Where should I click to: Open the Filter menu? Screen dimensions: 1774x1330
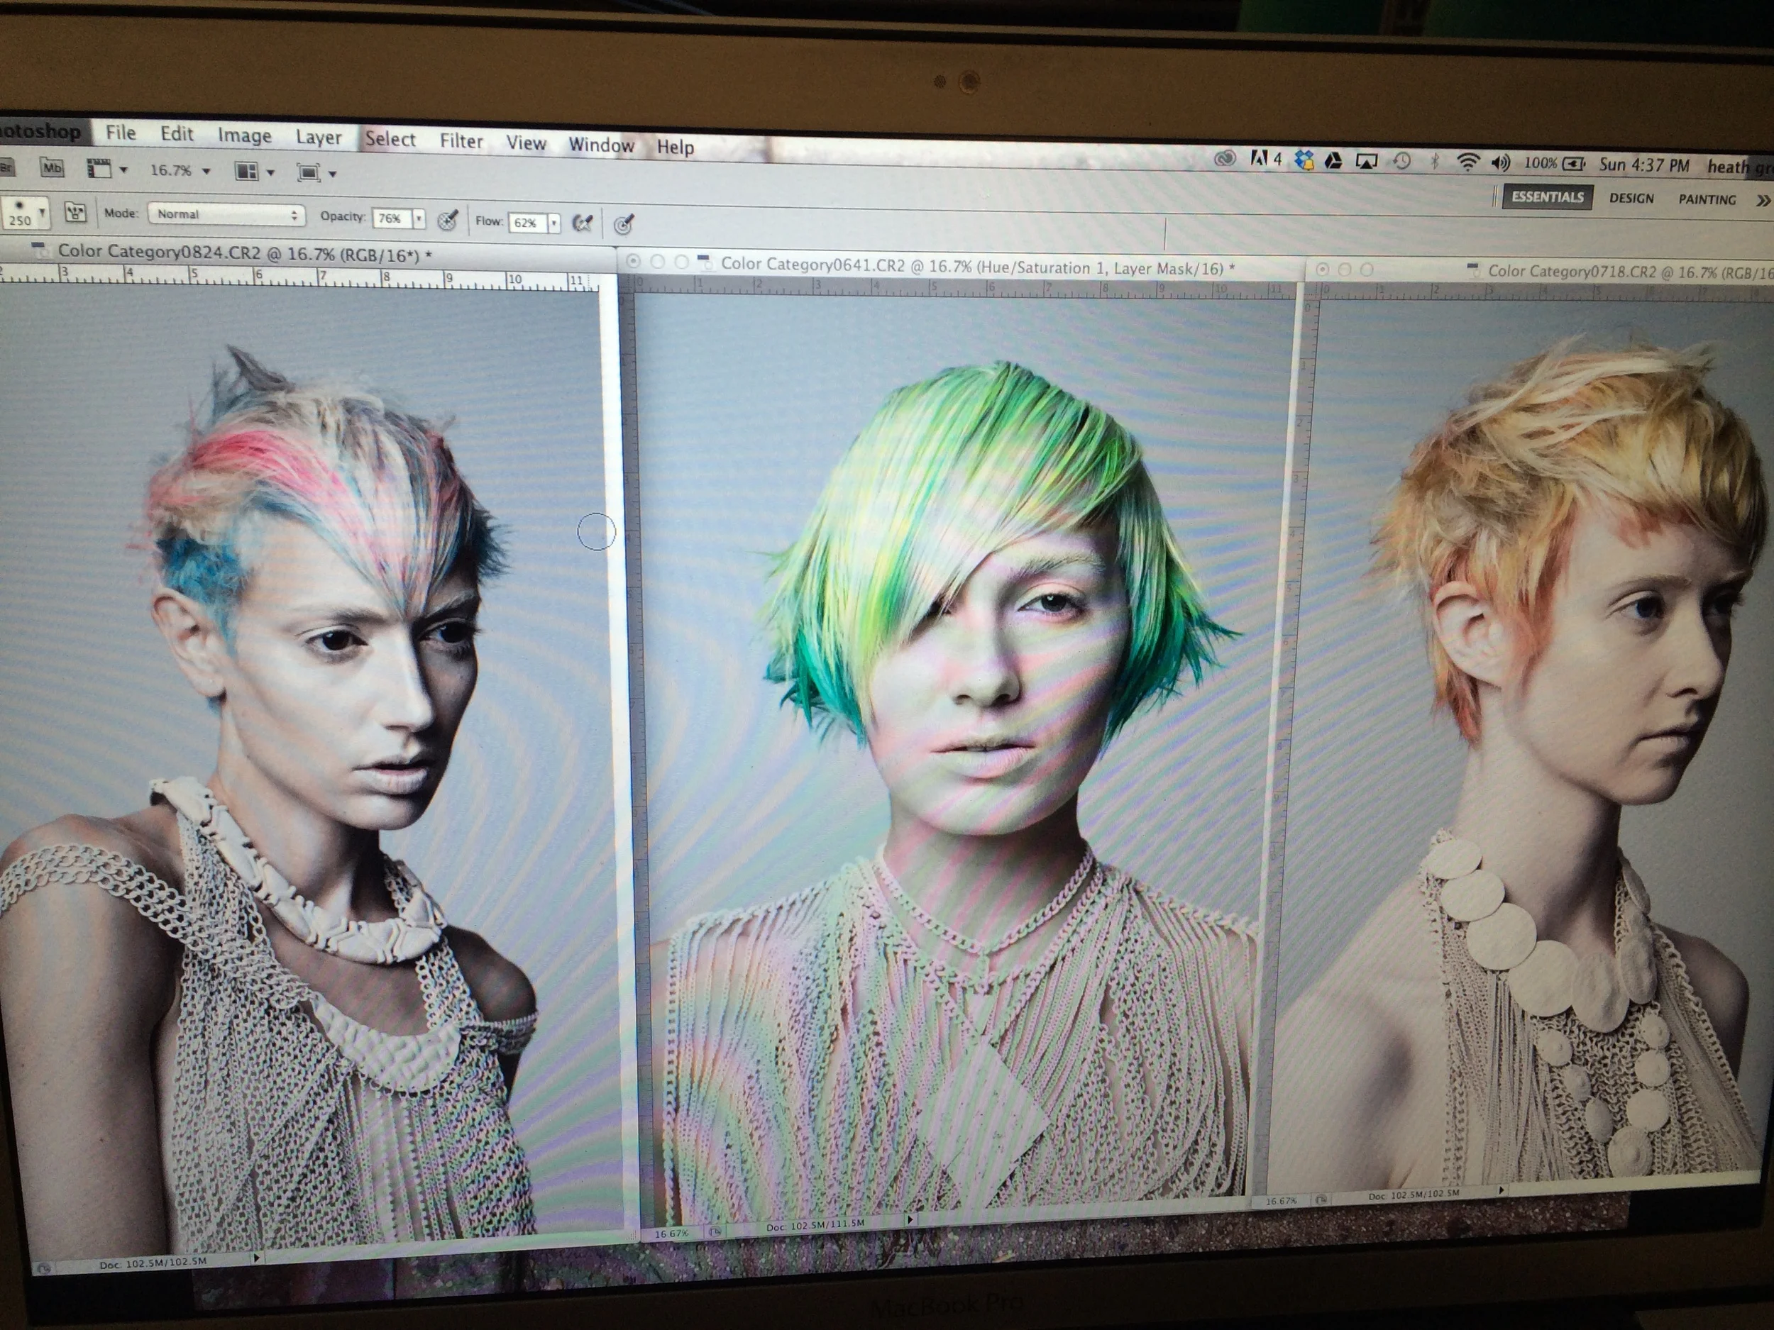click(x=461, y=141)
